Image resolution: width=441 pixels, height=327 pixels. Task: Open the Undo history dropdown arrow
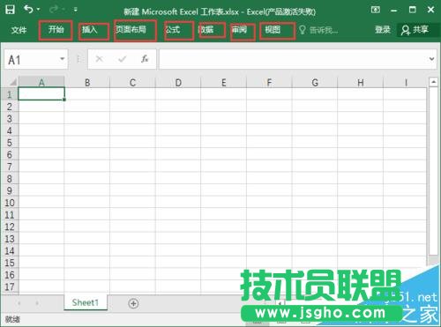pos(38,10)
